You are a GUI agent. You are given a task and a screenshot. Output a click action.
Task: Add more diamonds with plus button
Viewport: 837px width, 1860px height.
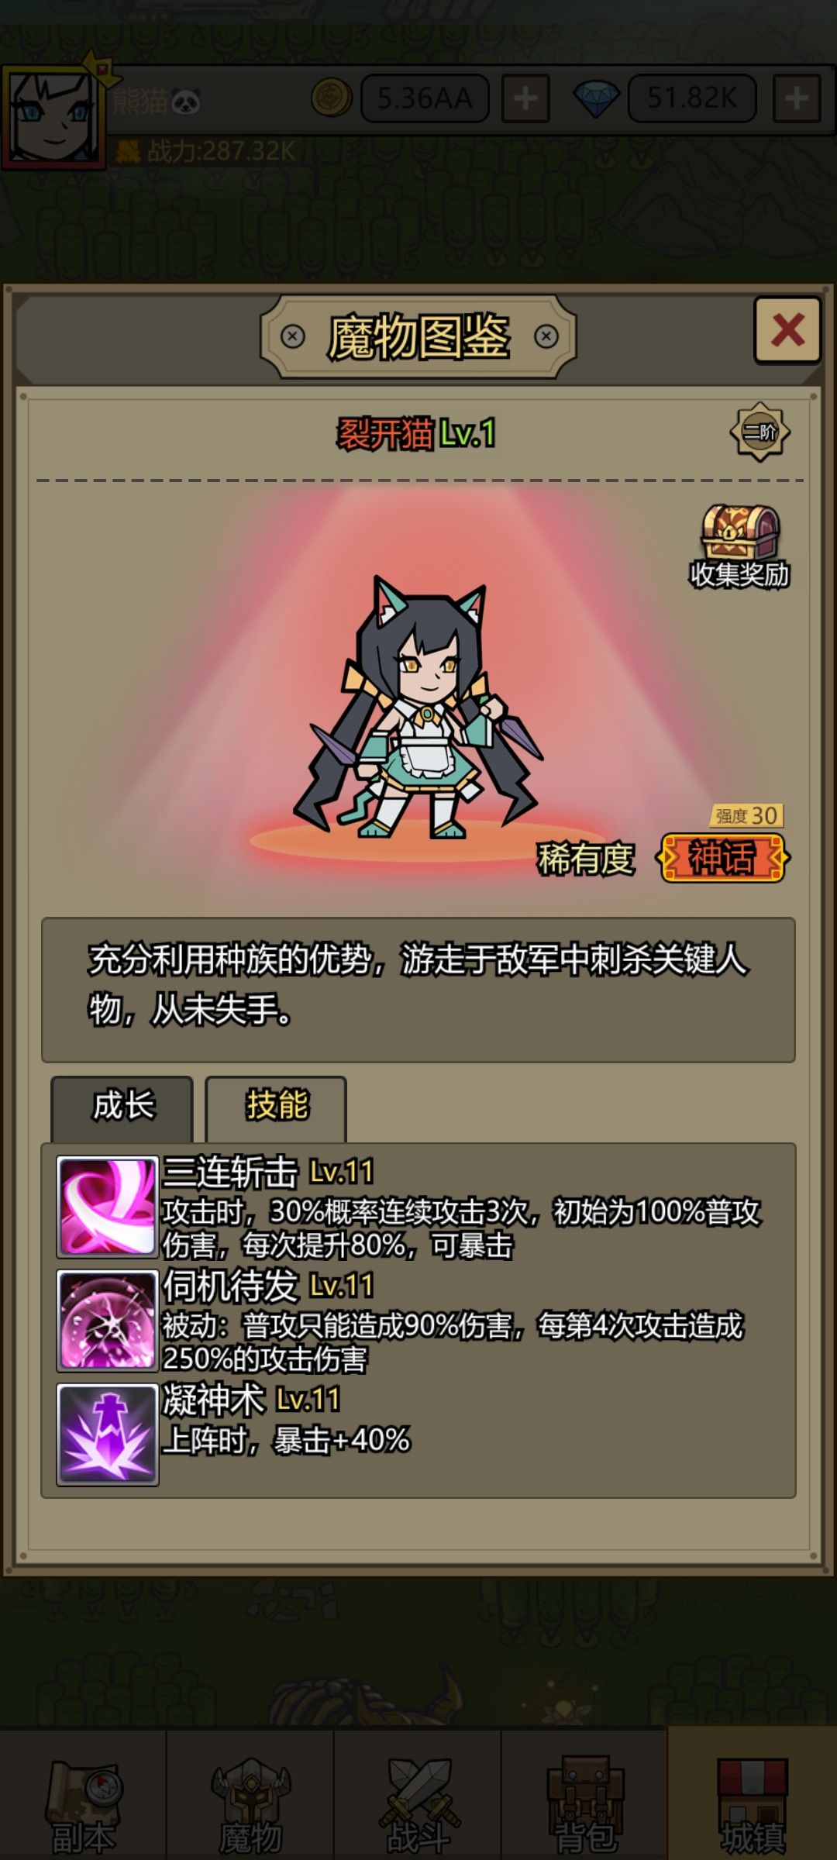(x=797, y=98)
